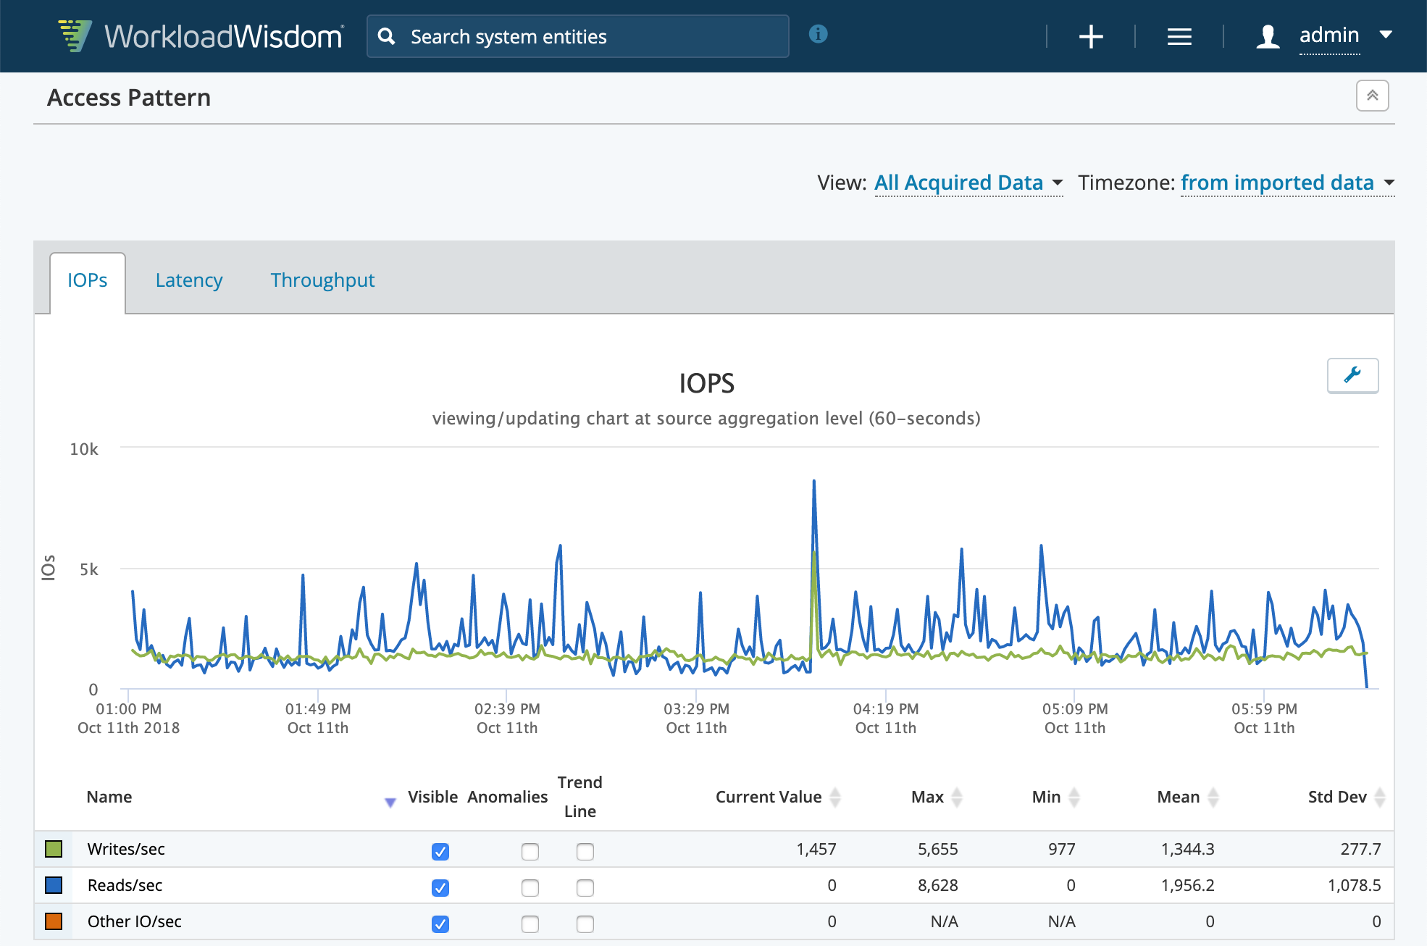
Task: Enable Trend Line for Writes/sec
Action: [x=585, y=851]
